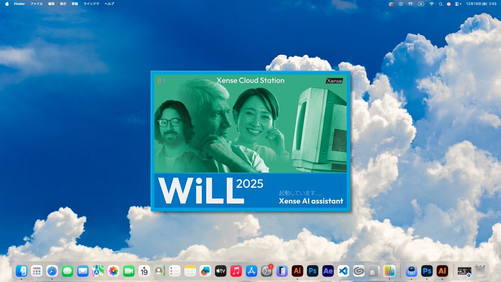Click the Xense AI assistant label
The width and height of the screenshot is (501, 282).
[x=311, y=201]
